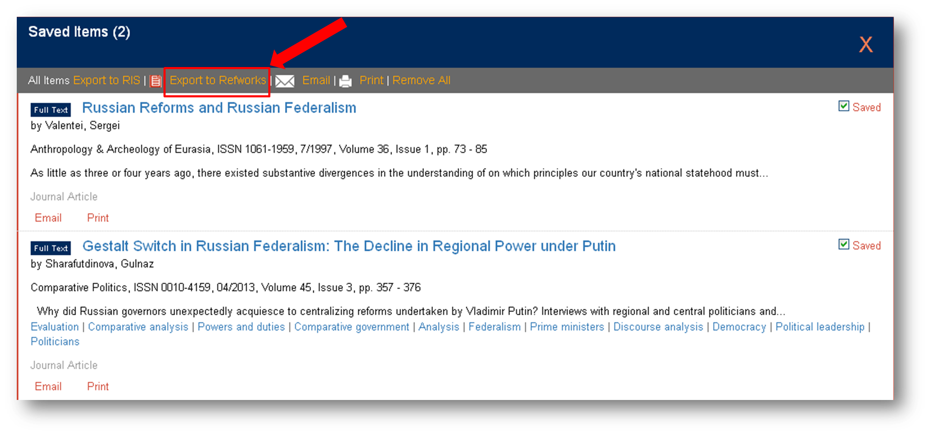Select the Evaluation subject link

tap(54, 327)
